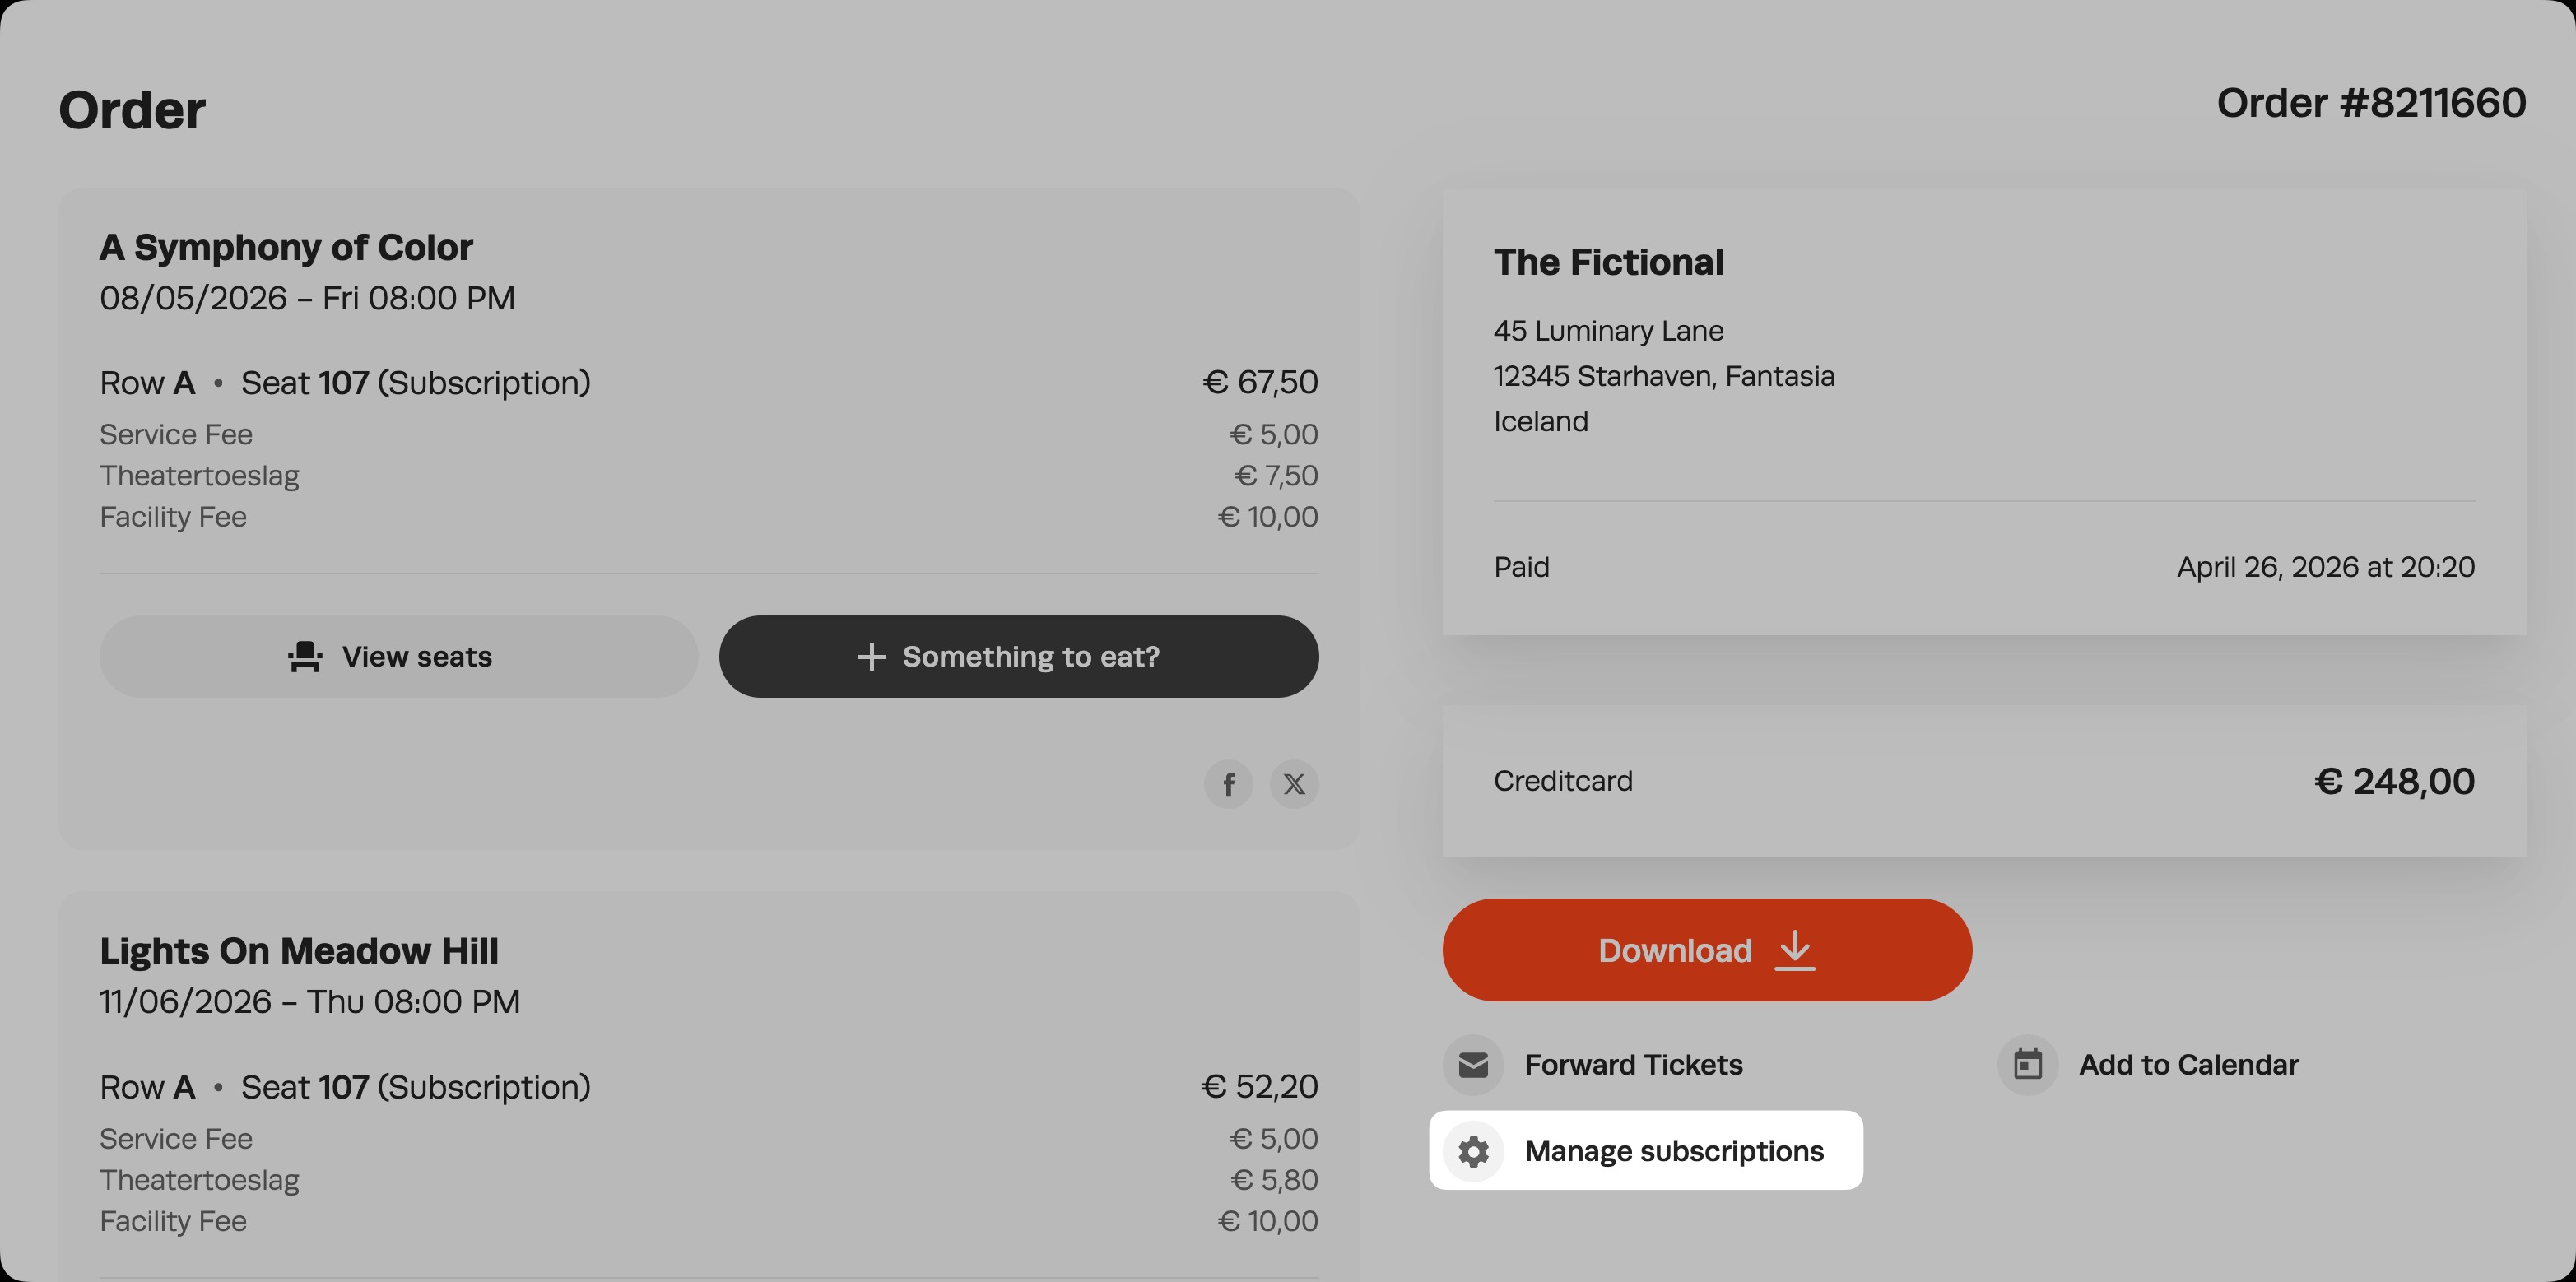Click the € 248,00 total amount
2576x1282 pixels.
click(x=2394, y=781)
